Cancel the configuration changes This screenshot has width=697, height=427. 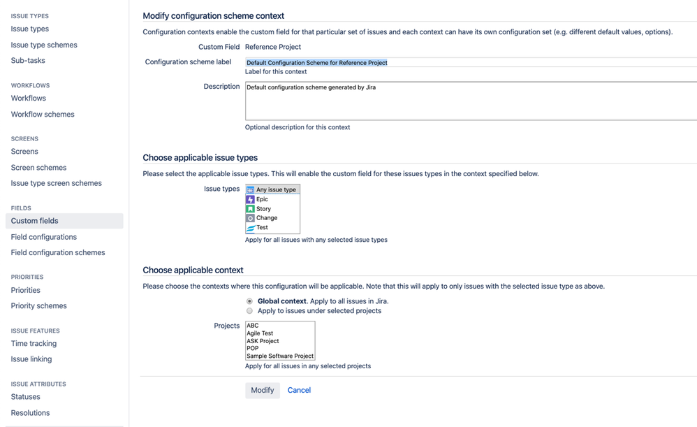[299, 390]
